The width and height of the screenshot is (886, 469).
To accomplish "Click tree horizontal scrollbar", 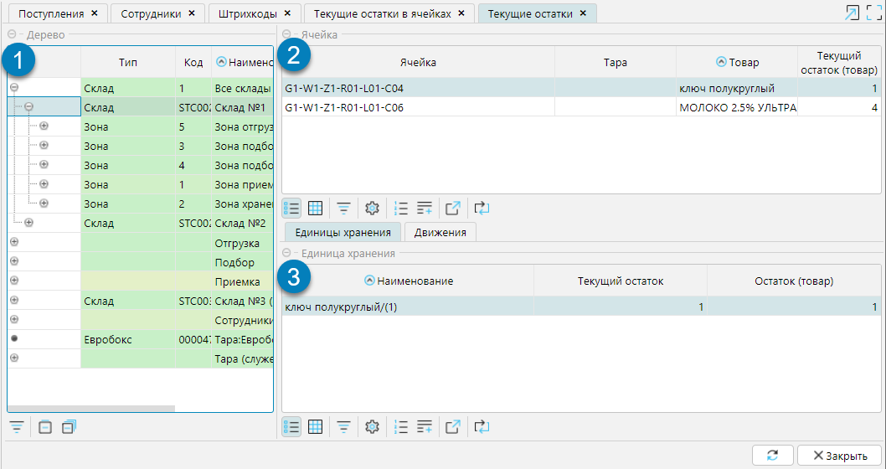I will [91, 408].
